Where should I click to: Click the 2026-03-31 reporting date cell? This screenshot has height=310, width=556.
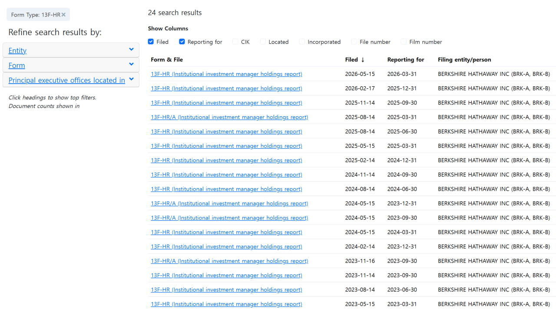click(x=402, y=74)
